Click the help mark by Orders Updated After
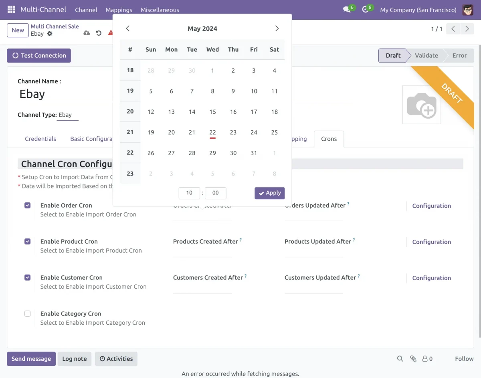Image resolution: width=481 pixels, height=378 pixels. [x=348, y=204]
